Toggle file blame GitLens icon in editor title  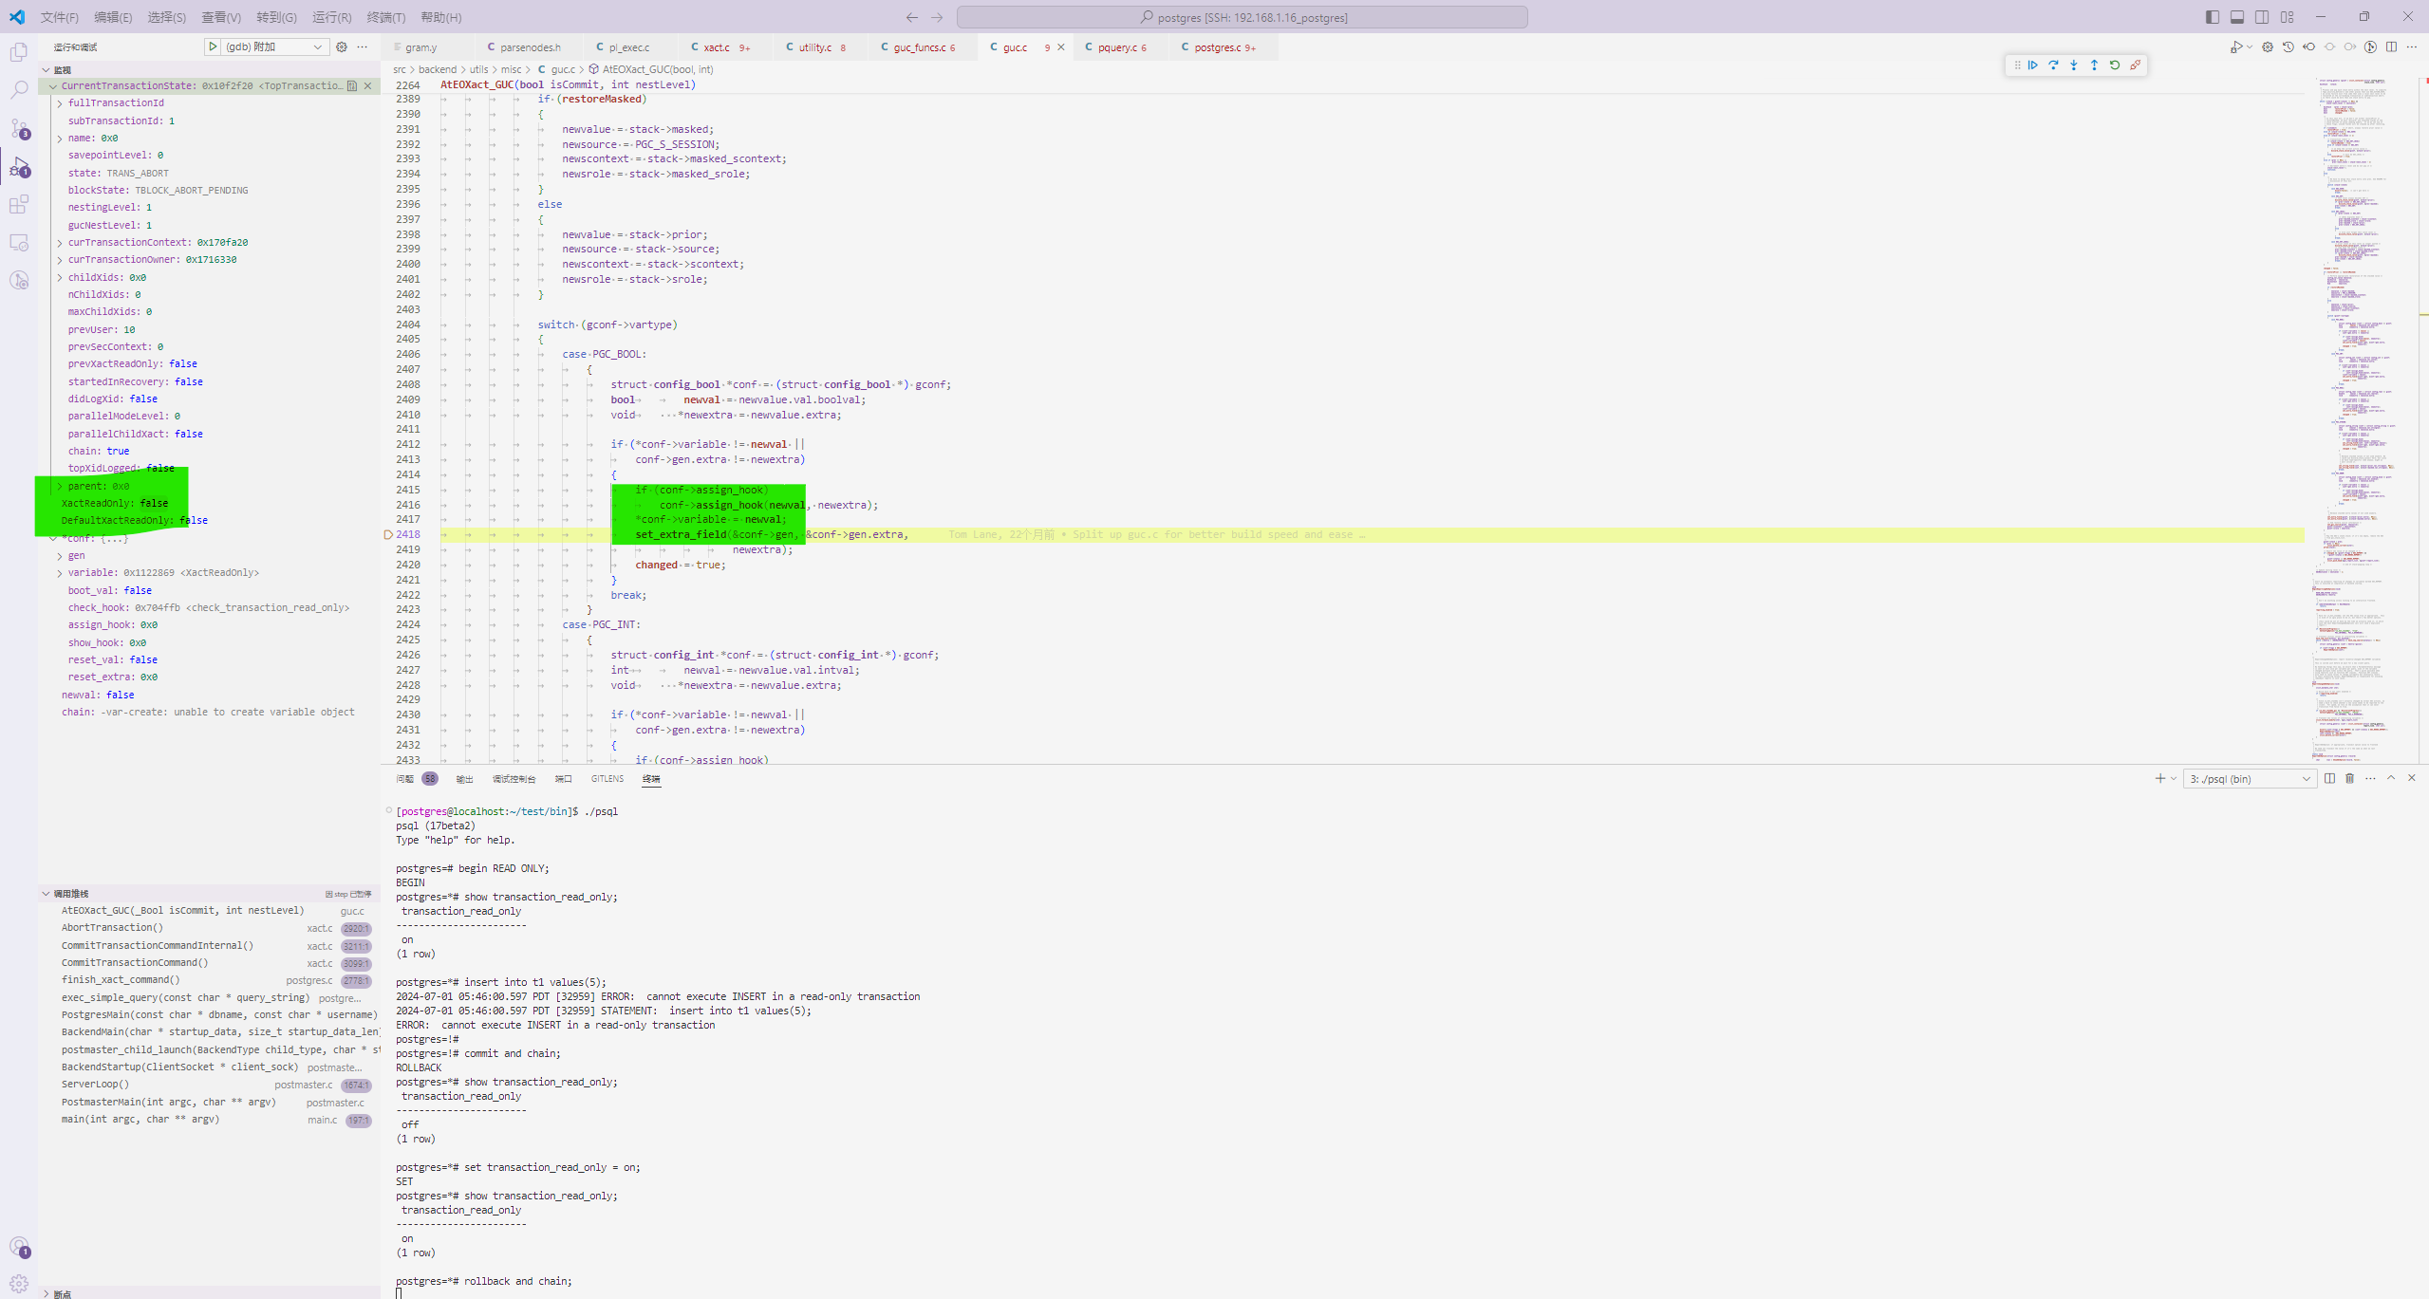[2370, 46]
